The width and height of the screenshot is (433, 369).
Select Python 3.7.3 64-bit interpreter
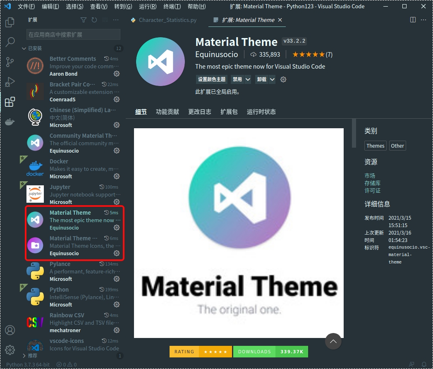[x=28, y=364]
